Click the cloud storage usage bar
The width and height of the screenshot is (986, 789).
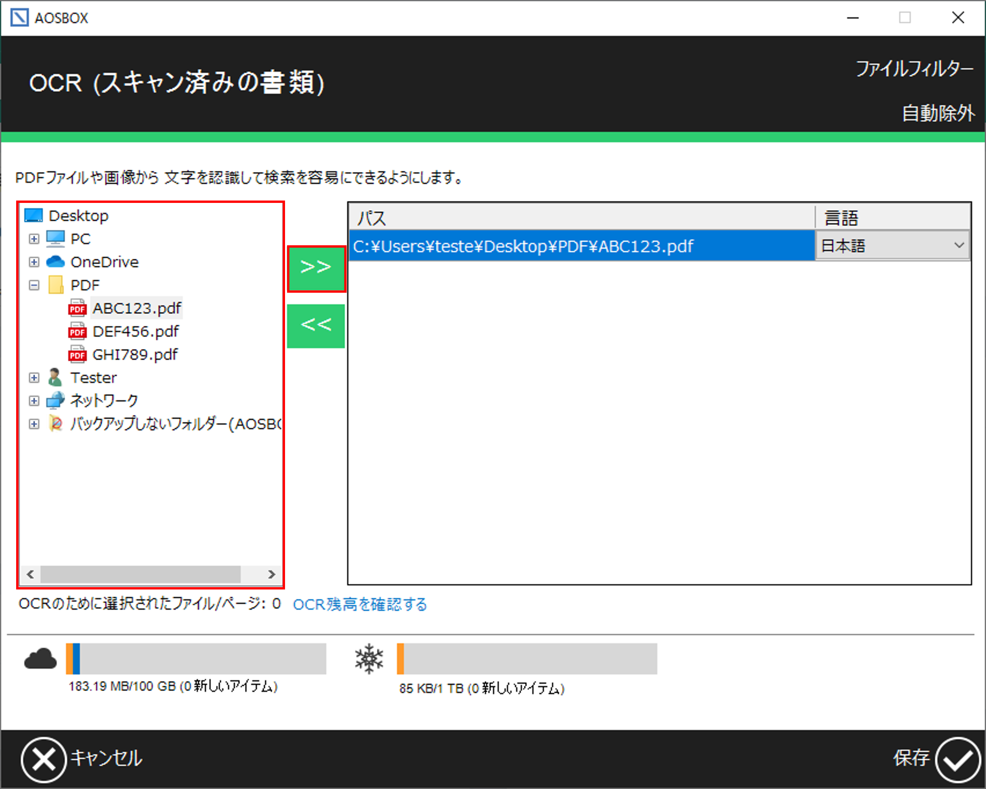[x=196, y=659]
